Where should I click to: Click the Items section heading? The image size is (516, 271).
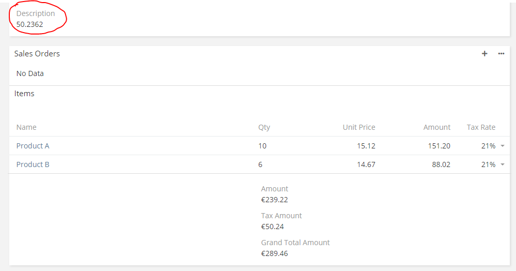coord(24,94)
